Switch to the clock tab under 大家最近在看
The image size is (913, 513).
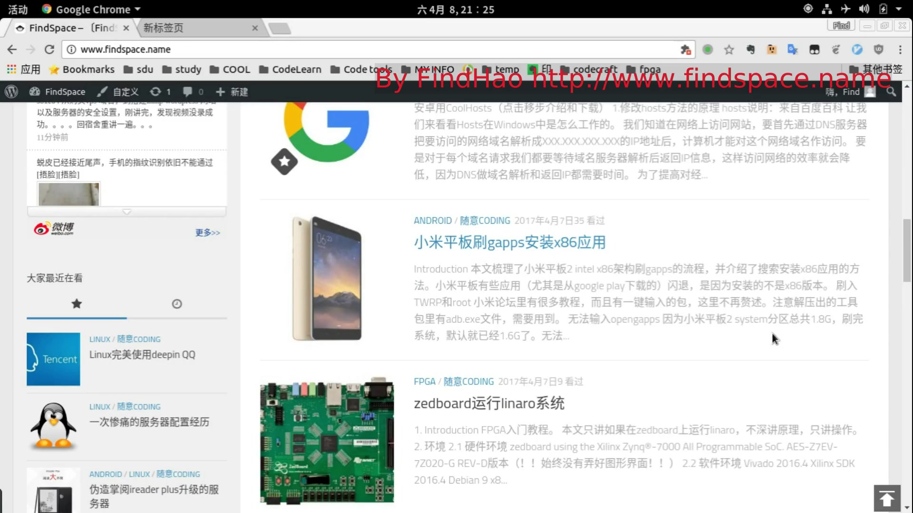pos(176,304)
